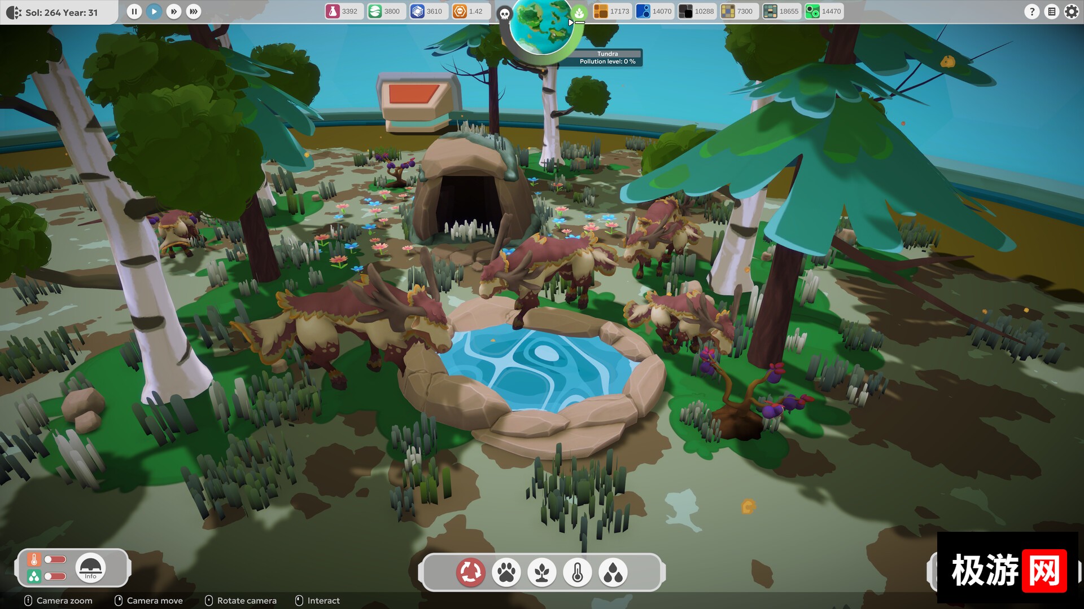Click the green plant icon beside the planet
The image size is (1084, 609).
point(579,12)
